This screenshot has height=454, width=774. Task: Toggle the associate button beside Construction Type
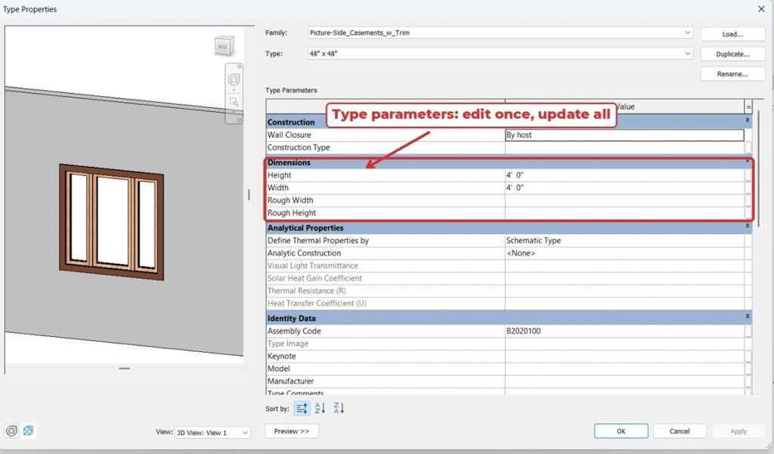[x=748, y=147]
